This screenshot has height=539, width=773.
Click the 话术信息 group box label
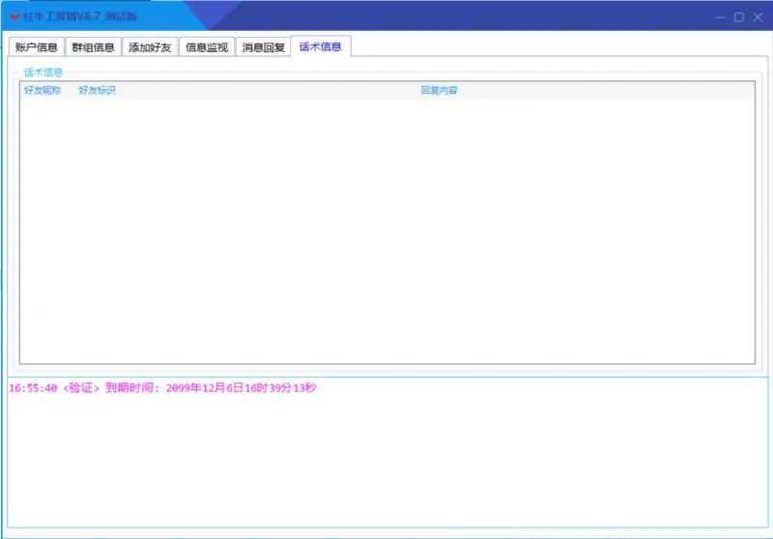43,72
